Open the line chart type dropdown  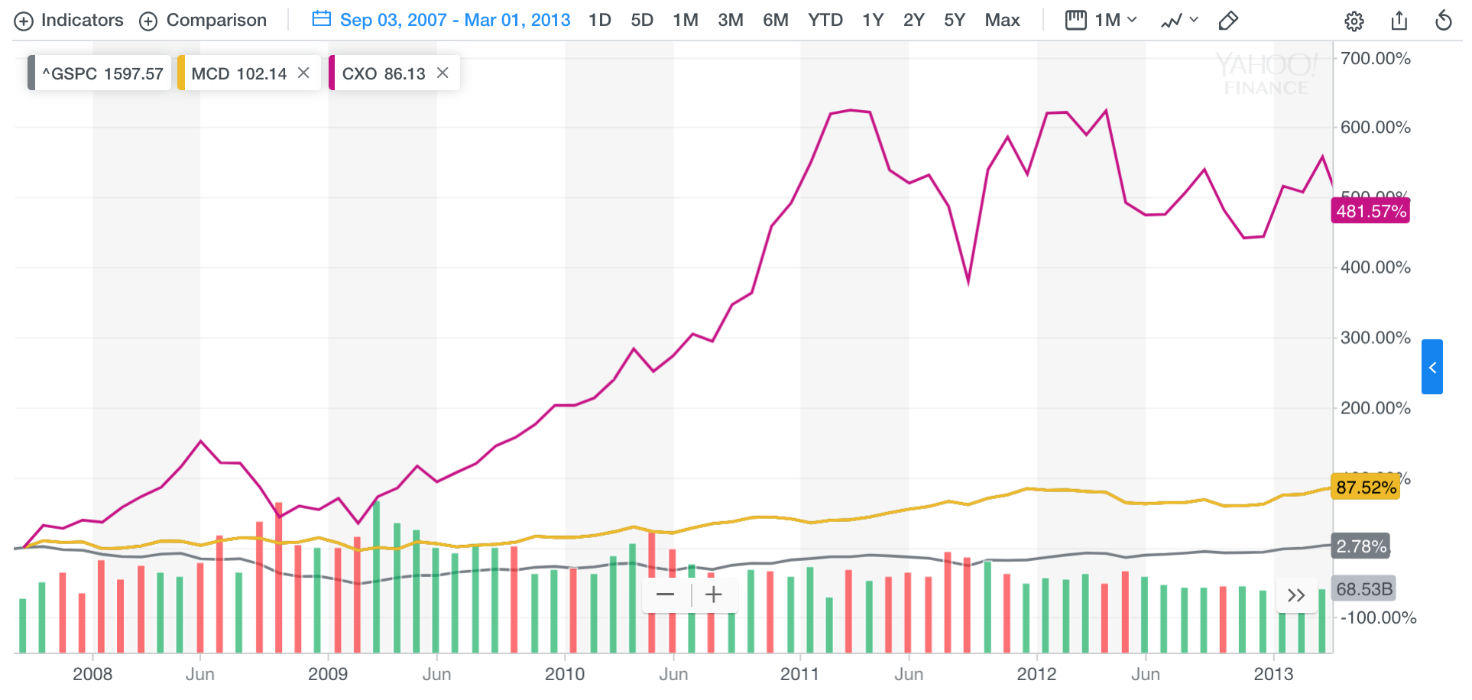[x=1179, y=21]
